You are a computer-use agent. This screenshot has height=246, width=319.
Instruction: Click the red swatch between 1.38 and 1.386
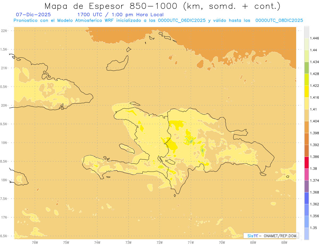point(307,162)
